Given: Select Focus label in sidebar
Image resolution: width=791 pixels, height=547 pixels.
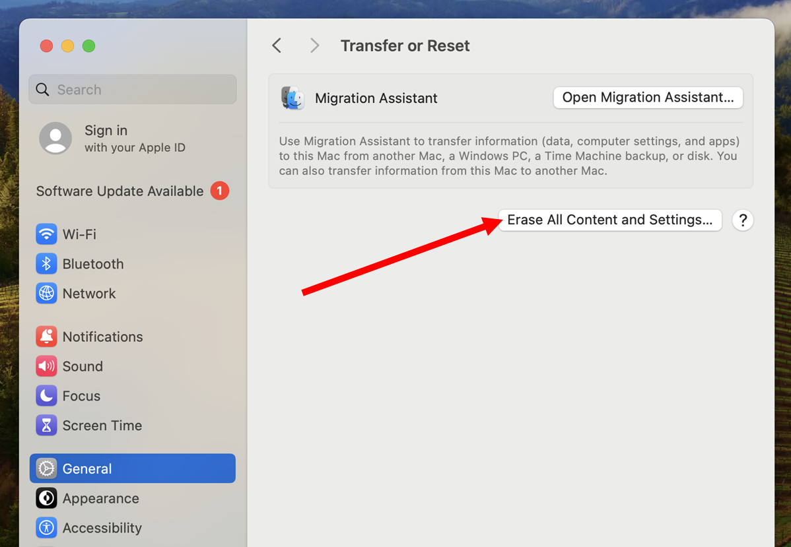Looking at the screenshot, I should pos(81,397).
